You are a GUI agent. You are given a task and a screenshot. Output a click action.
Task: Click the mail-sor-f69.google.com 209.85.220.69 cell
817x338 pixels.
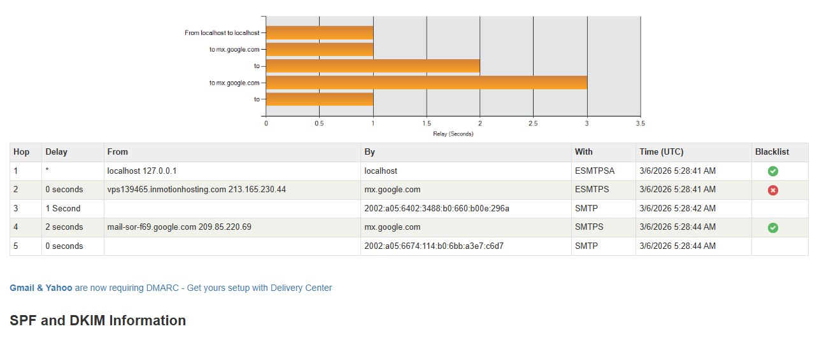(x=179, y=227)
